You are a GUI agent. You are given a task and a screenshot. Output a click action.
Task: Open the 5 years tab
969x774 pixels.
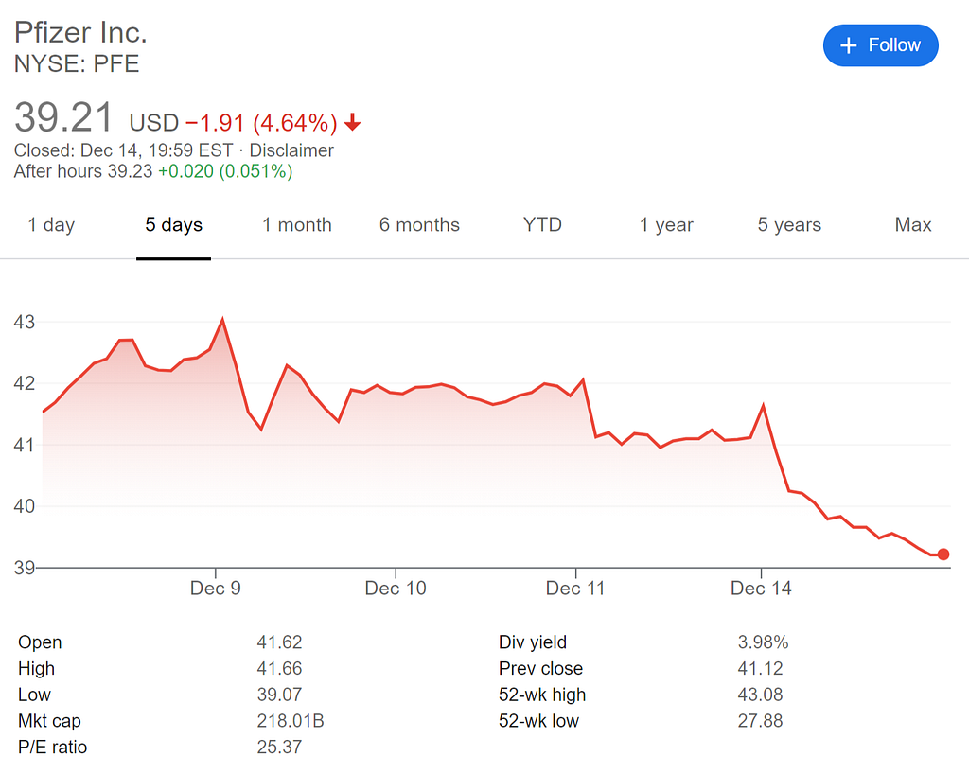click(x=789, y=225)
